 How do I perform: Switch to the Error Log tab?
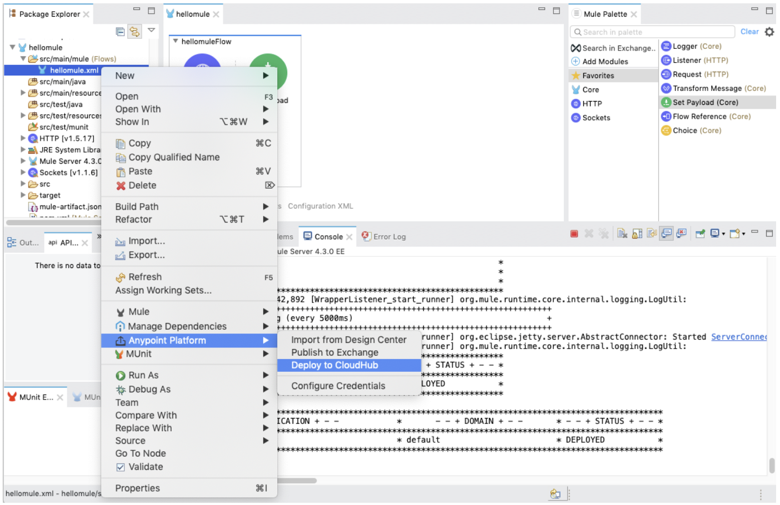coord(384,236)
